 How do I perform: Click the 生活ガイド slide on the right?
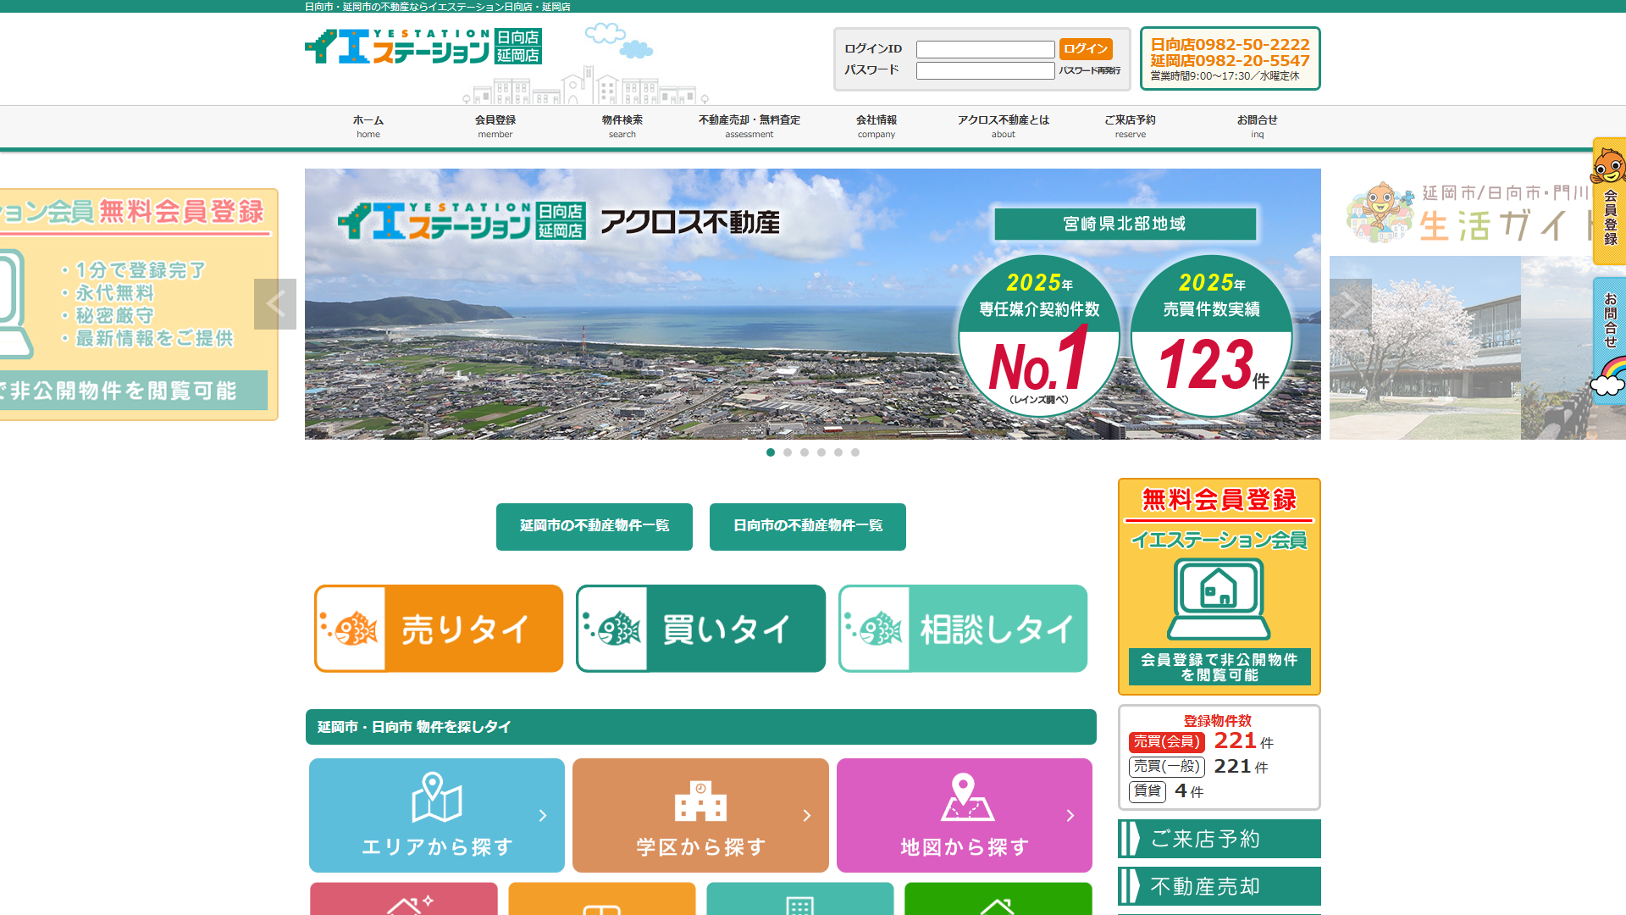[1478, 304]
